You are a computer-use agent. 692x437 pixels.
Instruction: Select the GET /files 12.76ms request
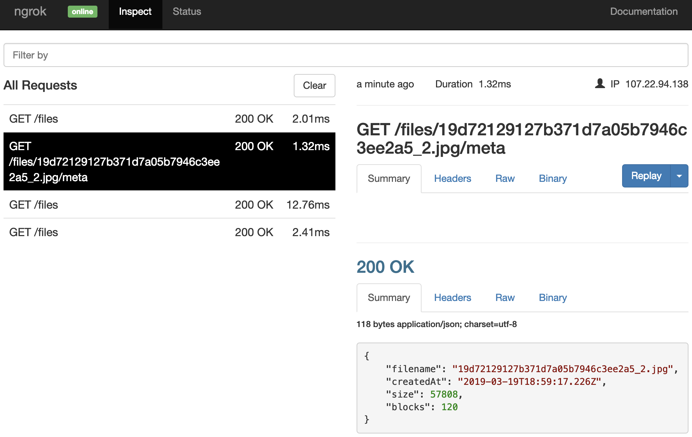(x=169, y=205)
